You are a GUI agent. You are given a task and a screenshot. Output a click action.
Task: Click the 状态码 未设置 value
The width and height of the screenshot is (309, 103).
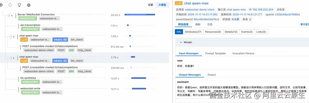pos(235,19)
